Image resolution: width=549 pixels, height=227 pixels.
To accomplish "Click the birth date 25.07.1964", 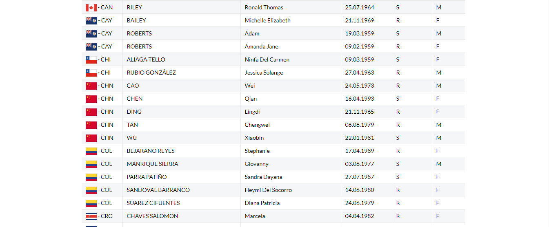I will 359,7.
